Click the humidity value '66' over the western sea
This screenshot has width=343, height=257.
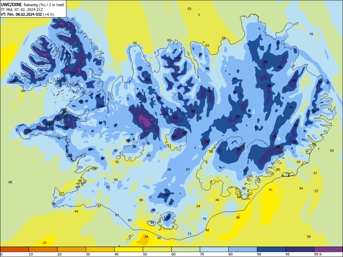[10, 182]
